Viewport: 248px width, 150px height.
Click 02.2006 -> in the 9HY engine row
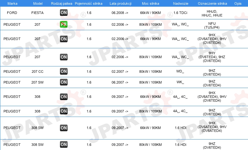pos(120,57)
